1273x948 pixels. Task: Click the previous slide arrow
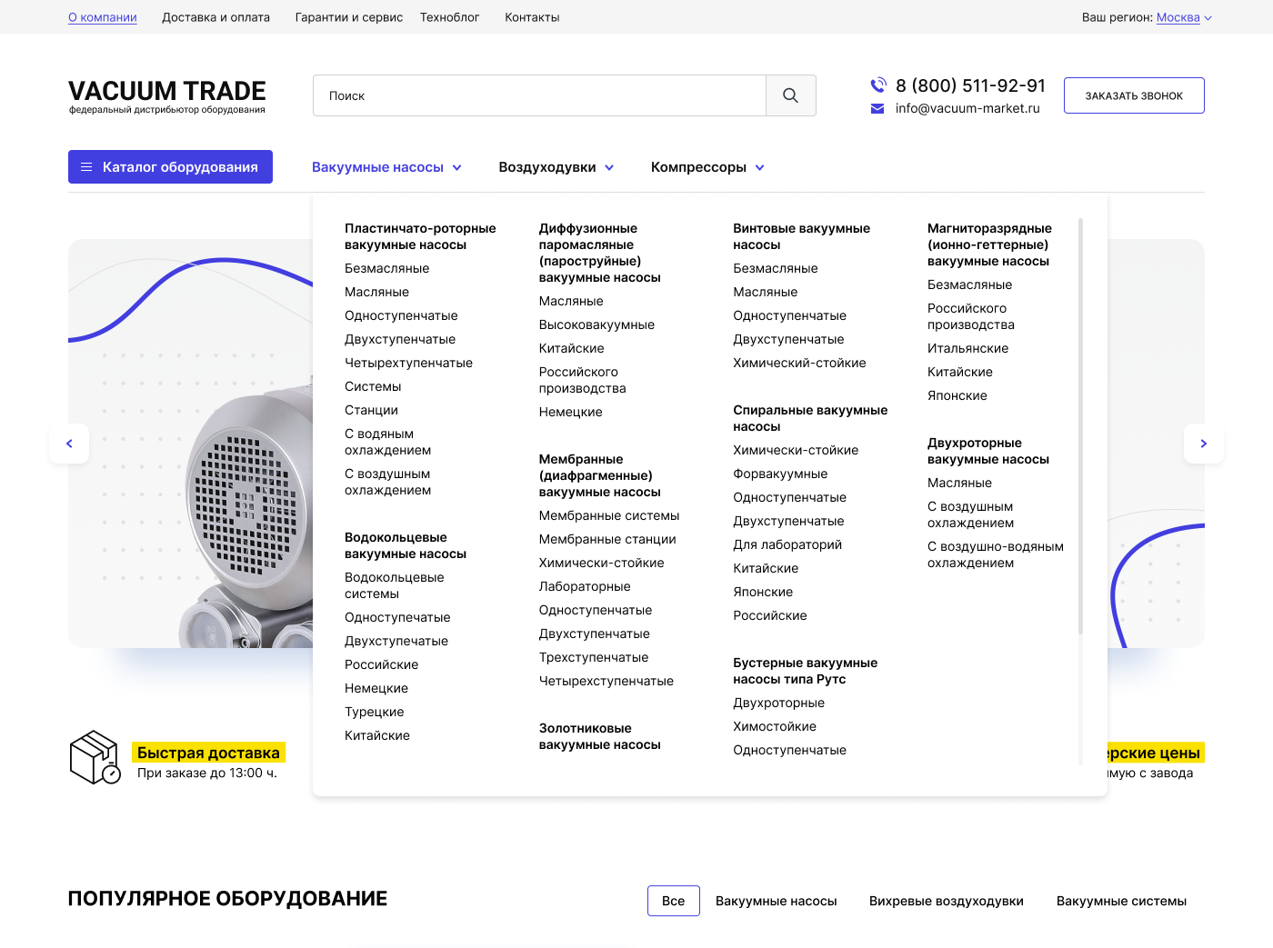(69, 444)
